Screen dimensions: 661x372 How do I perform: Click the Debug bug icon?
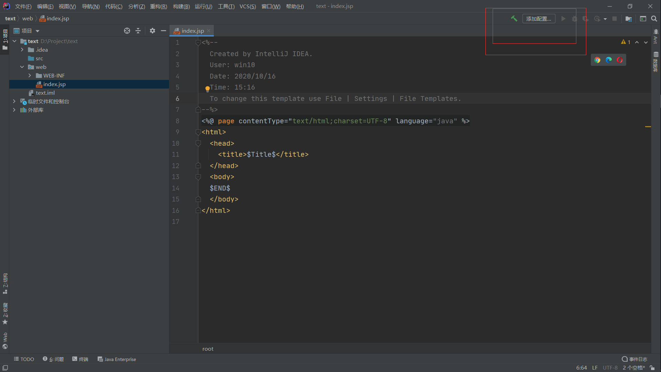click(575, 19)
